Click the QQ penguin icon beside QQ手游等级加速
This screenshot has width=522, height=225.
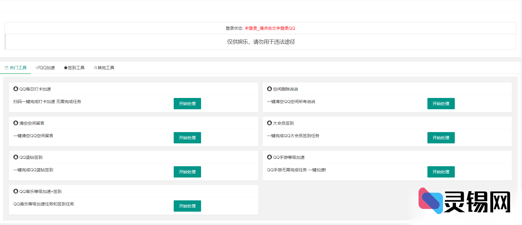point(269,157)
